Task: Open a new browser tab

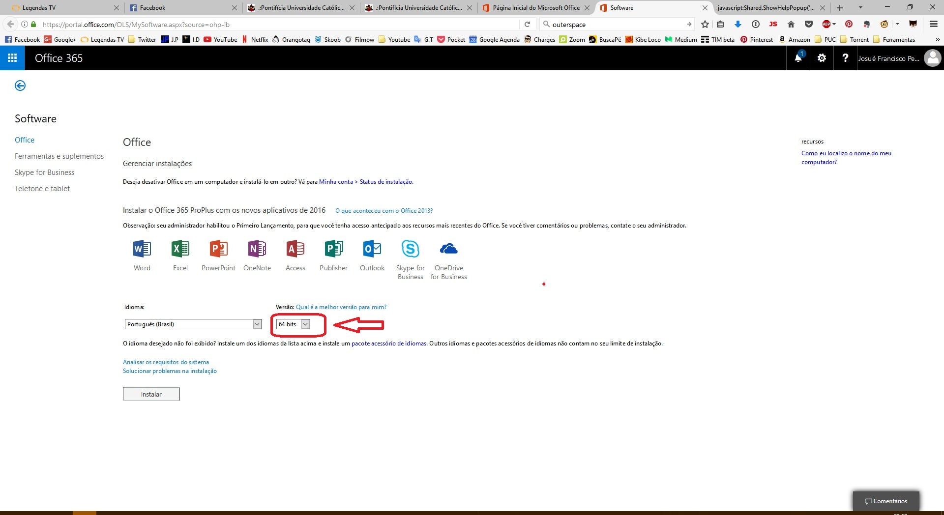Action: [840, 8]
